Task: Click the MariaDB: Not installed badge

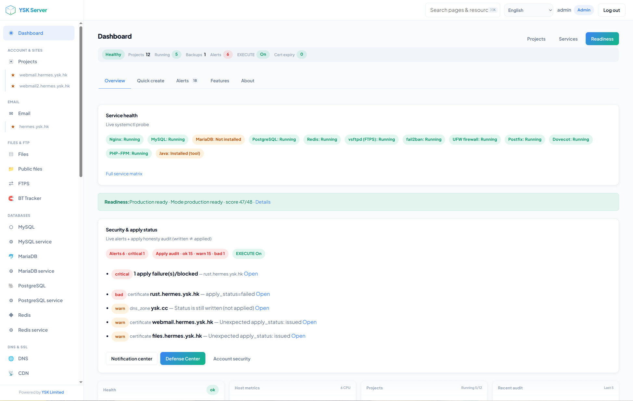Action: [x=218, y=140]
